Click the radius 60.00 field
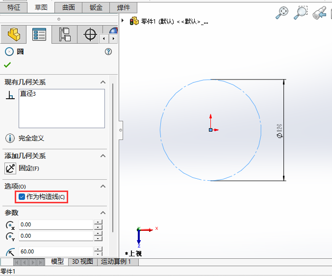 (x=56, y=251)
